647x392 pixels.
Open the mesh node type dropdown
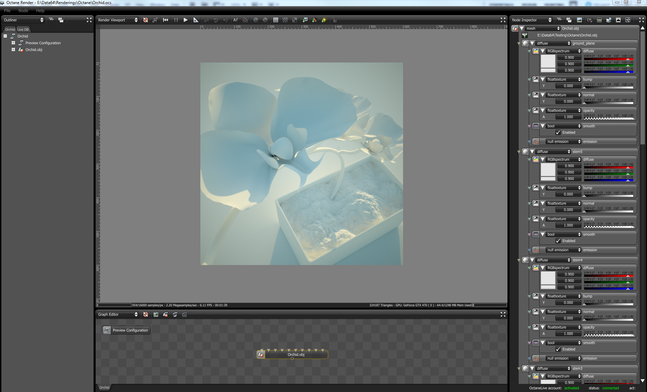click(x=543, y=28)
